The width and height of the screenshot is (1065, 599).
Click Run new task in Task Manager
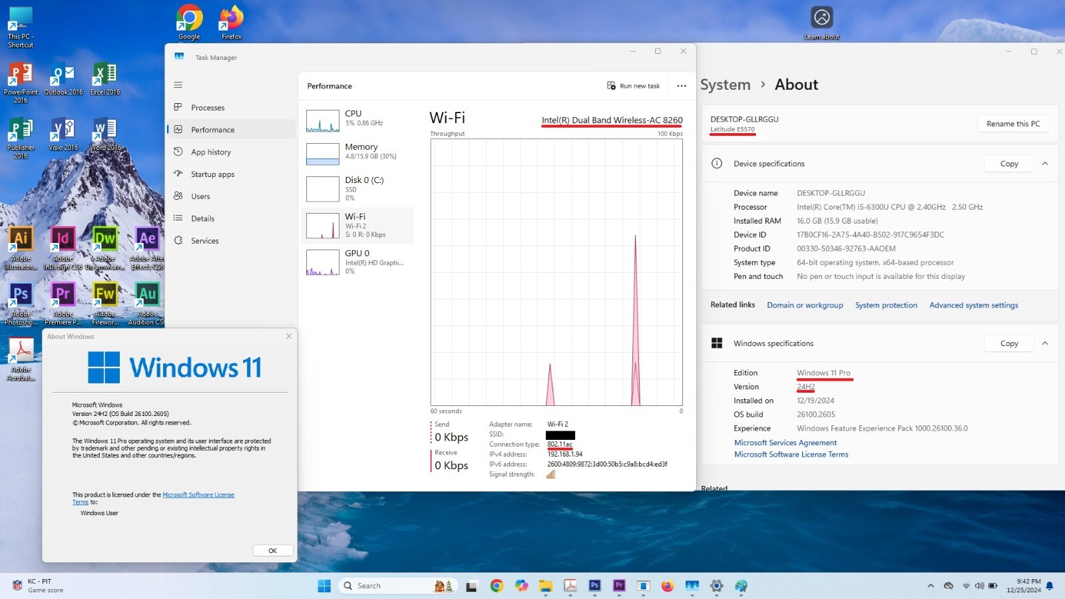coord(633,86)
